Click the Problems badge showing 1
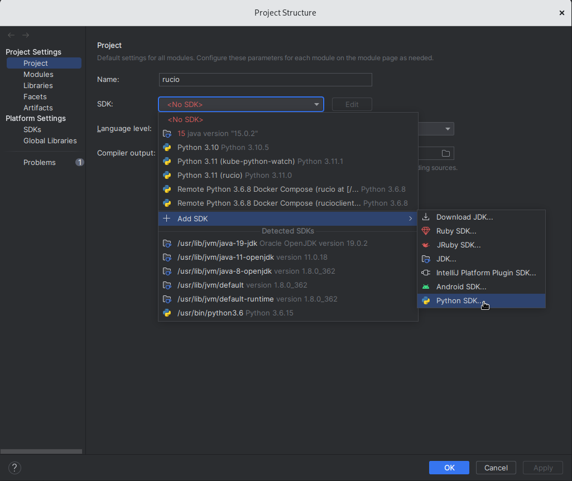Image resolution: width=572 pixels, height=481 pixels. click(x=79, y=162)
